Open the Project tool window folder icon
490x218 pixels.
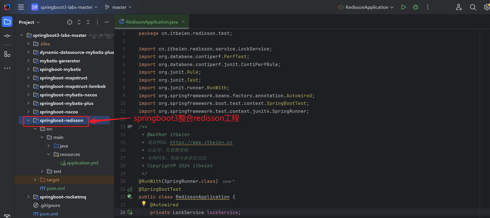7,22
